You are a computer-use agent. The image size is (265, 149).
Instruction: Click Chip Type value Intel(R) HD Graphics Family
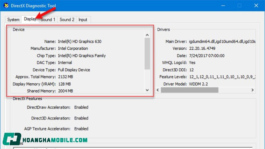pos(82,56)
